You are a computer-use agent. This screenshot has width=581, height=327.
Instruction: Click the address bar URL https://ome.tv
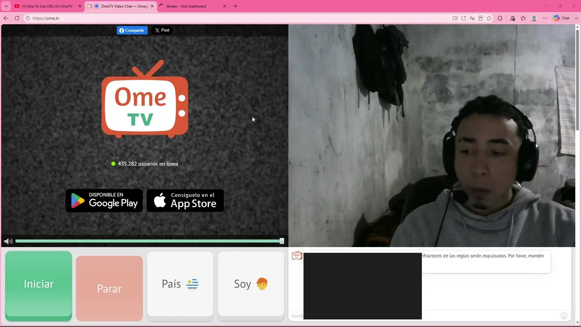point(46,18)
